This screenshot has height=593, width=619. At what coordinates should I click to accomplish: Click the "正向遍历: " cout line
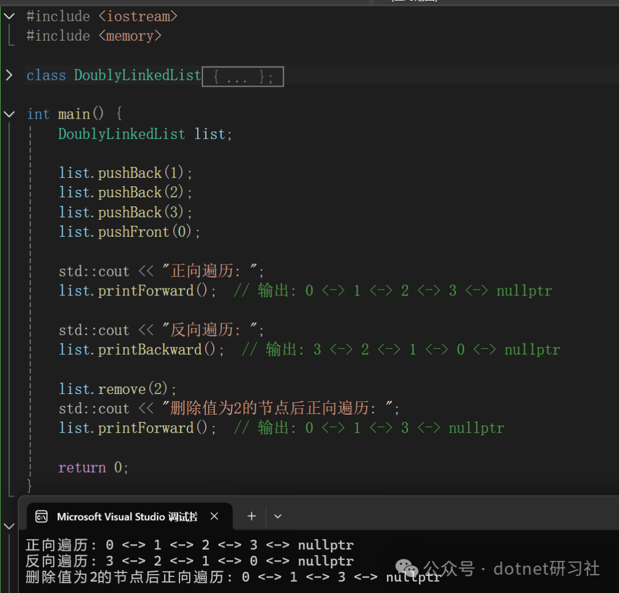point(162,271)
